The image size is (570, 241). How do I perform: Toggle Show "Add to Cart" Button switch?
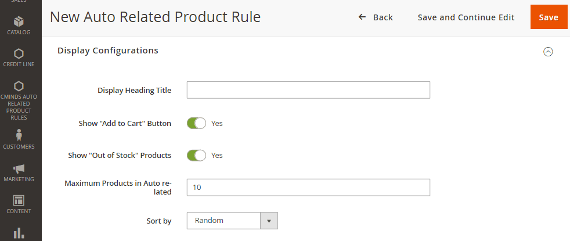(197, 123)
